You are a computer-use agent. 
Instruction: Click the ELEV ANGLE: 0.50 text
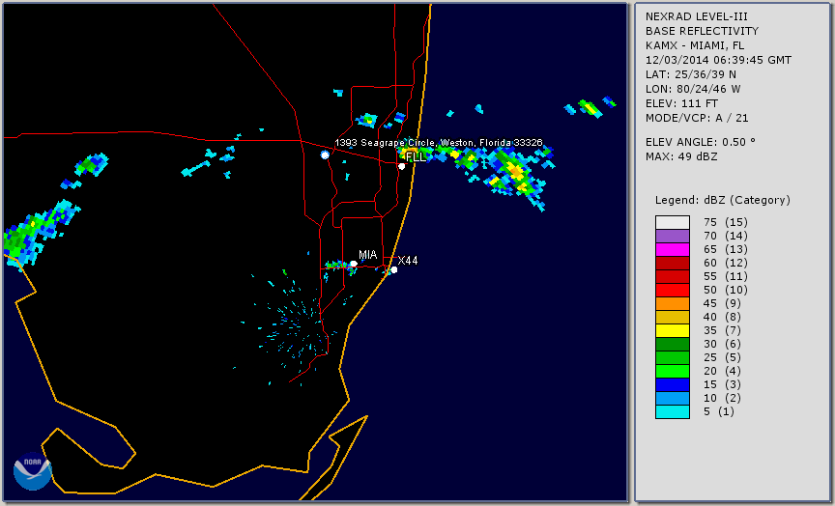(701, 142)
